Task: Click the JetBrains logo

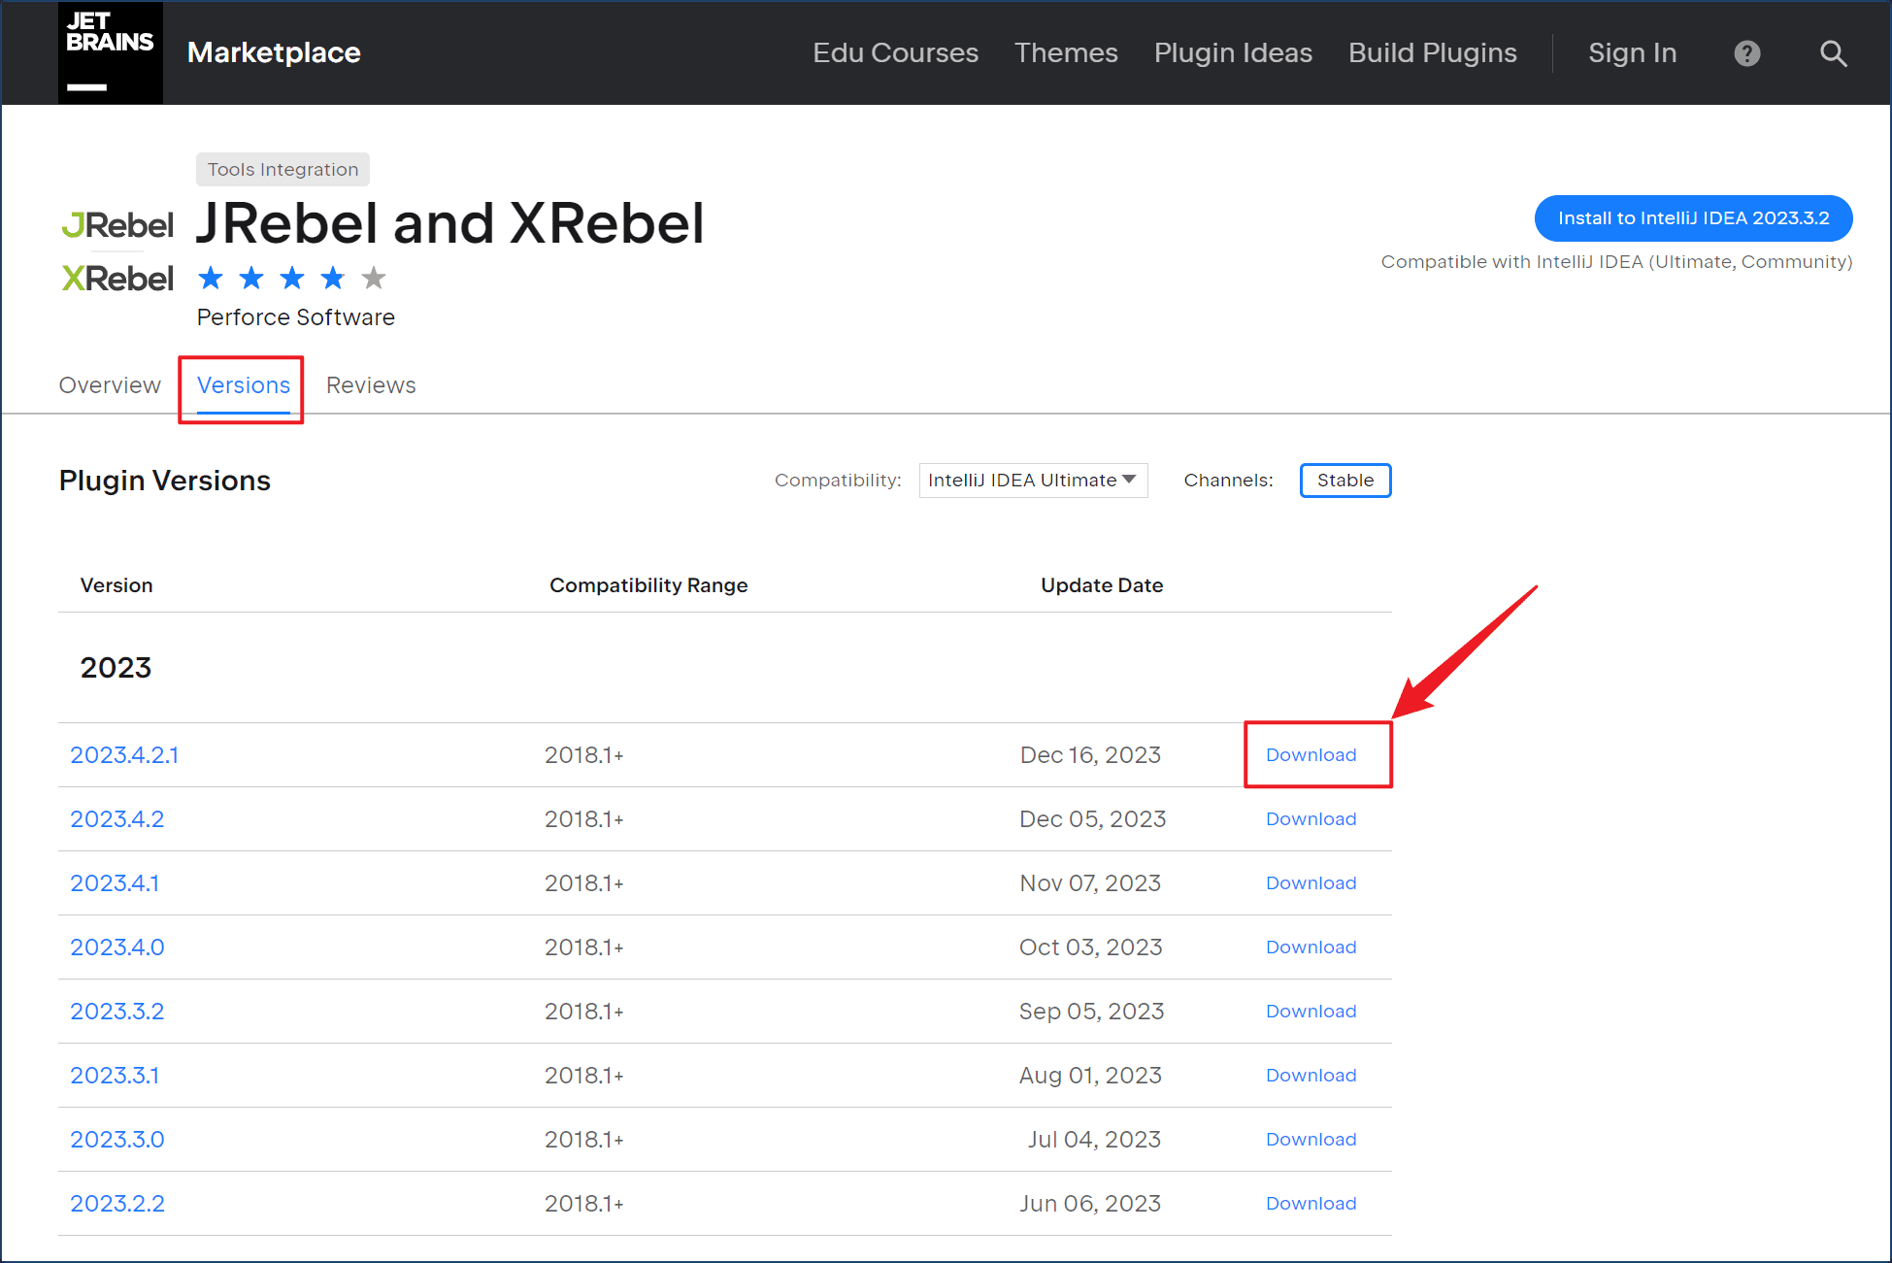Action: 111,52
